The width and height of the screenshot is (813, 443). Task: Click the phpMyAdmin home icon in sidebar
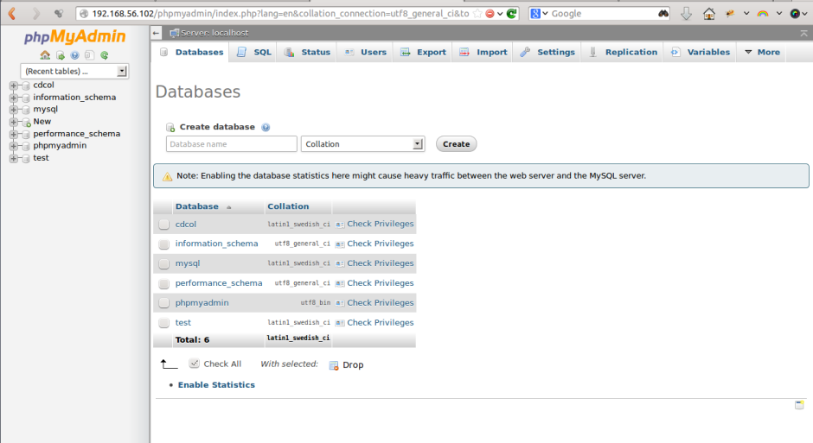pos(45,55)
